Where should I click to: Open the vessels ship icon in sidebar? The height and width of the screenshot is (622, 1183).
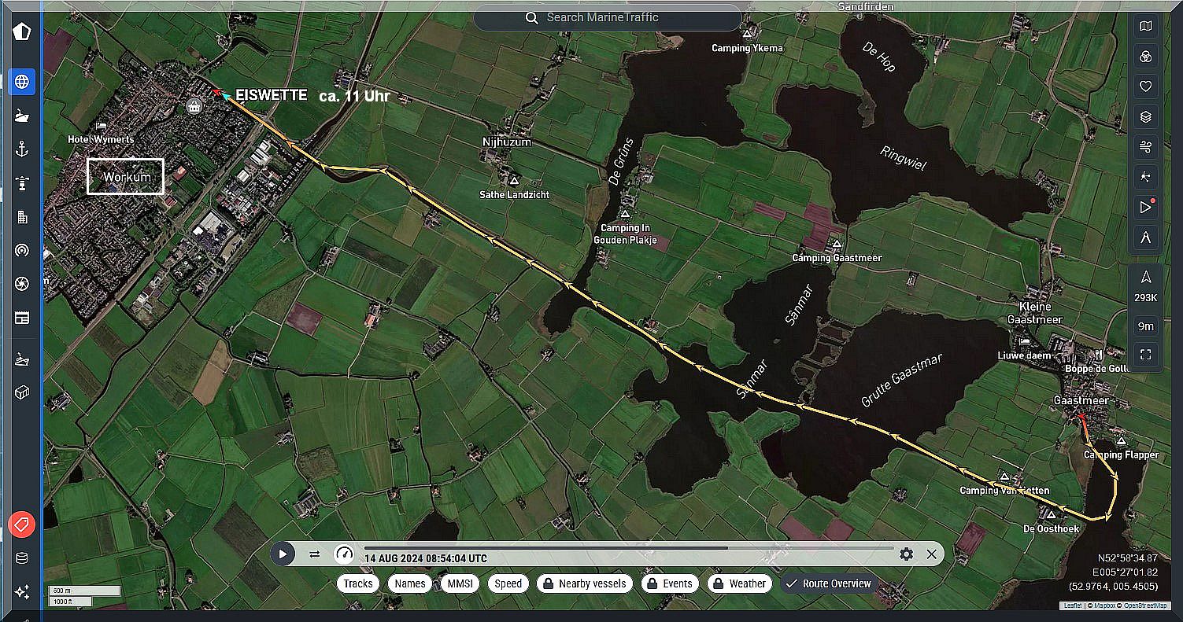click(x=22, y=116)
